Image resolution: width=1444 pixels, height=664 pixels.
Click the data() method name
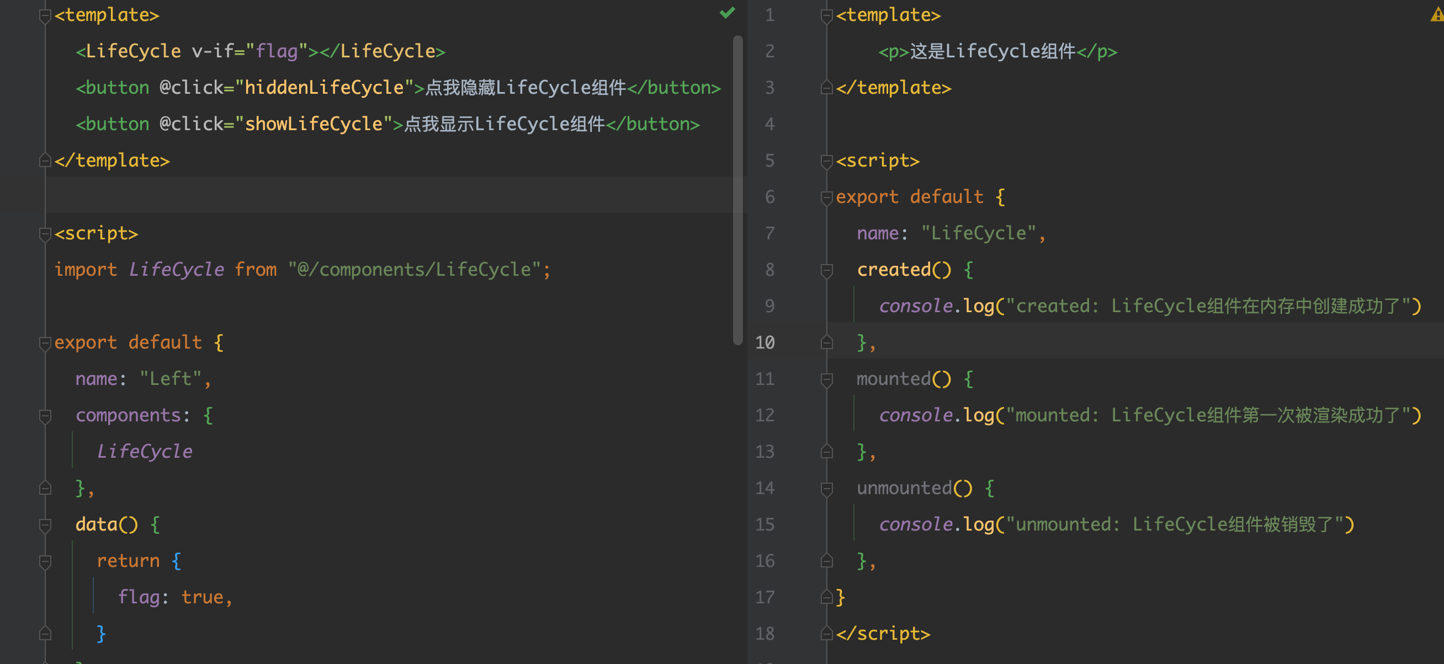pyautogui.click(x=97, y=524)
